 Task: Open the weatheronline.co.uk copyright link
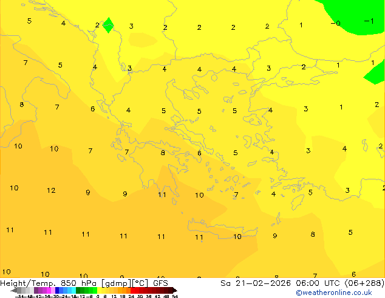tap(334, 293)
